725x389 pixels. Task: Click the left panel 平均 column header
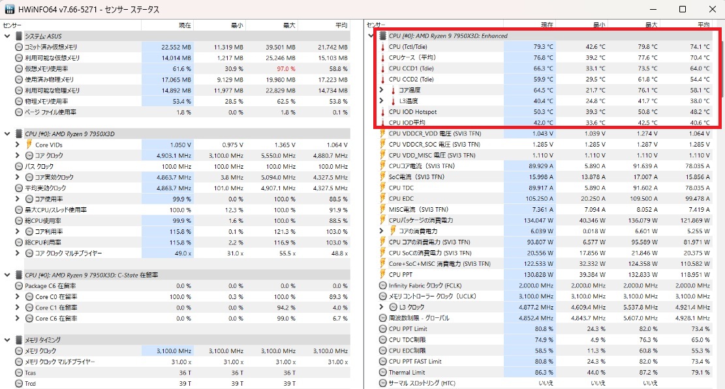[x=324, y=25]
